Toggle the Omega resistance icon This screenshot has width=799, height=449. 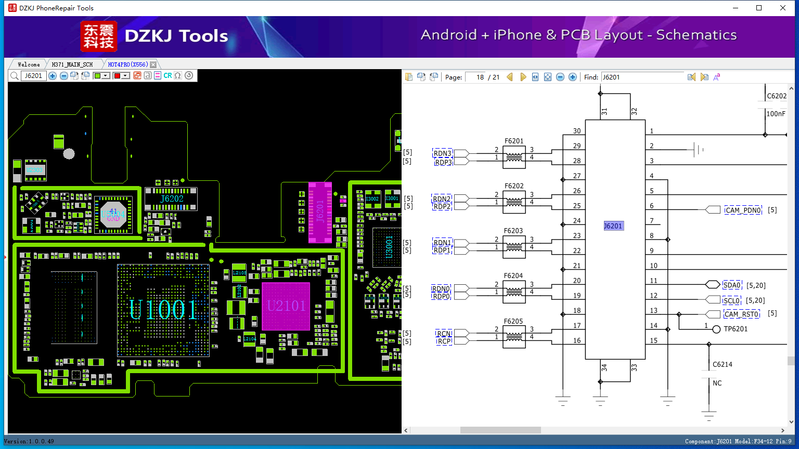pos(178,76)
